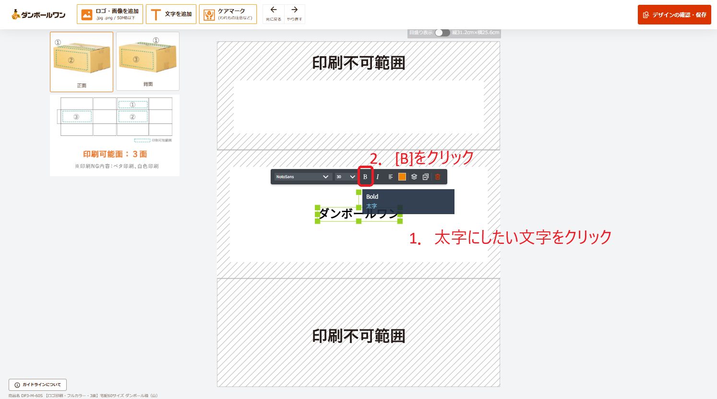Image resolution: width=717 pixels, height=399 pixels.
Task: Click the T icon in 文字を追加
Action: click(x=155, y=14)
